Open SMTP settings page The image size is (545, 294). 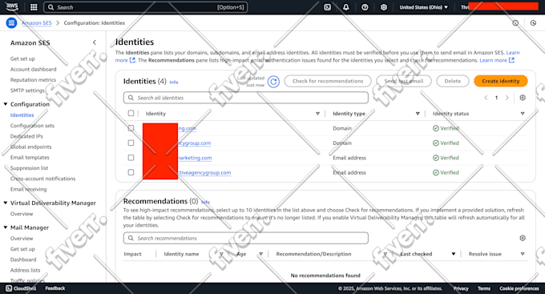coord(27,91)
